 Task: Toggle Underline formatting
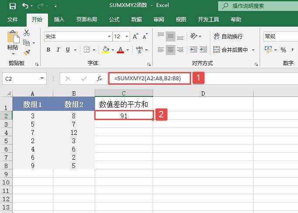pyautogui.click(x=68, y=50)
